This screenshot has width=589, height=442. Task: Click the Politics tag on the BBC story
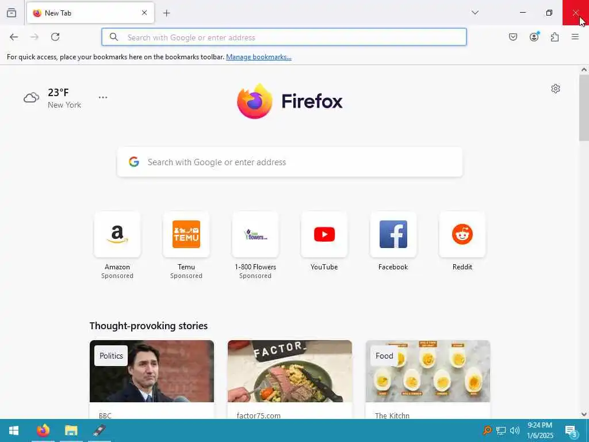click(x=111, y=356)
